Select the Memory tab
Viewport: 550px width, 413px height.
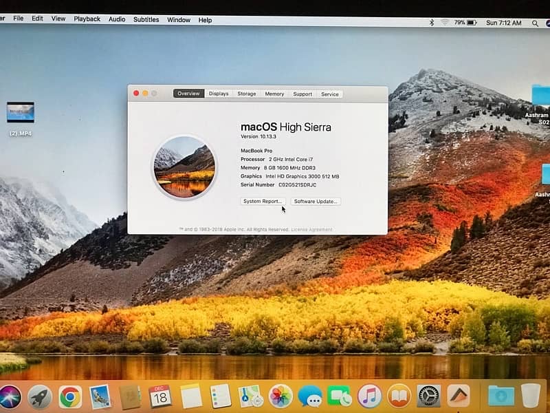274,94
